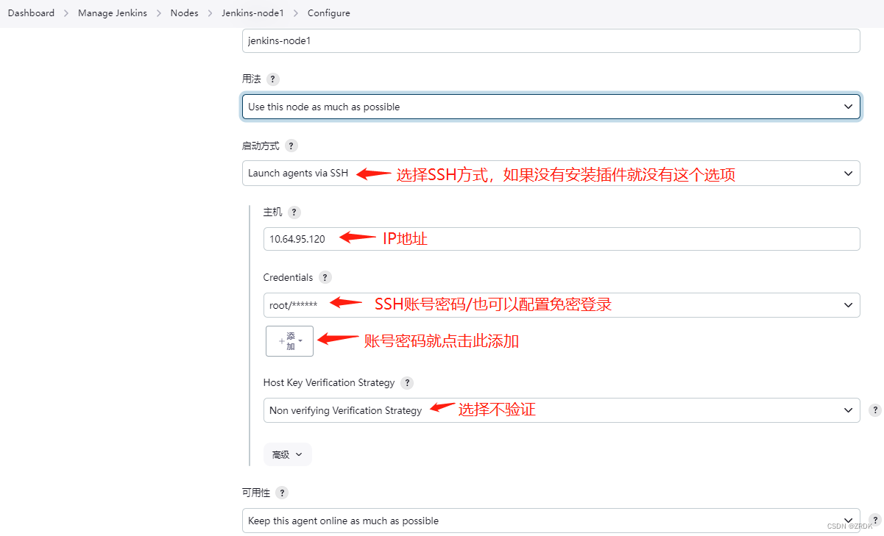Click the 用法 label text
This screenshot has width=884, height=536.
coord(251,79)
